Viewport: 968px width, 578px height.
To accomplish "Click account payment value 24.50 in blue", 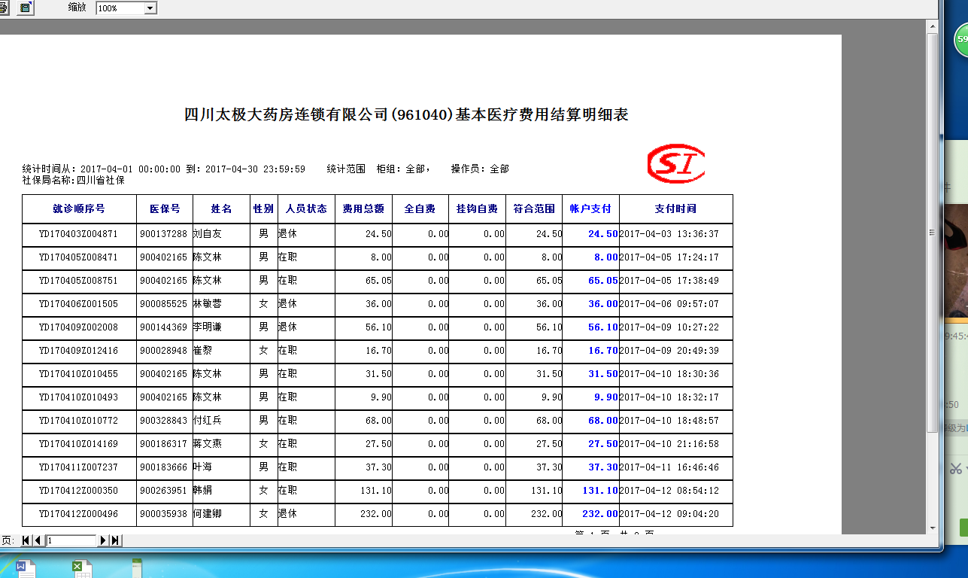I will [x=603, y=234].
